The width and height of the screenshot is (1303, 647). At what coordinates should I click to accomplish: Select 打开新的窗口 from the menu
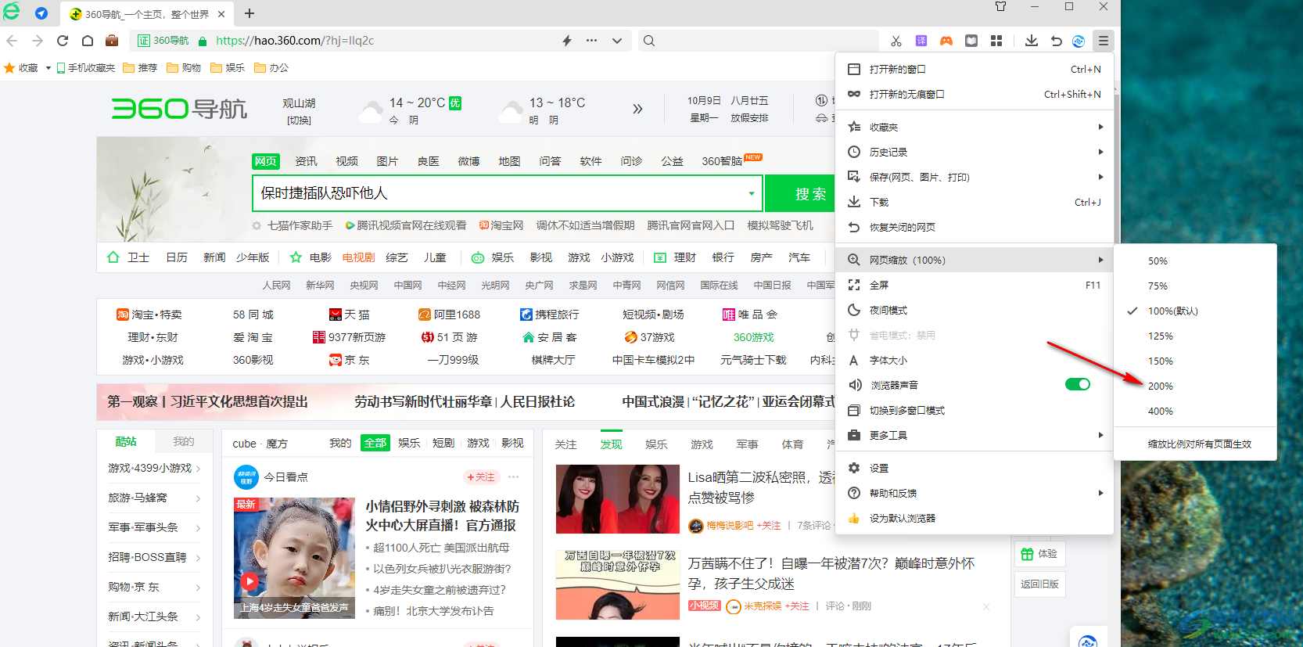(975, 69)
